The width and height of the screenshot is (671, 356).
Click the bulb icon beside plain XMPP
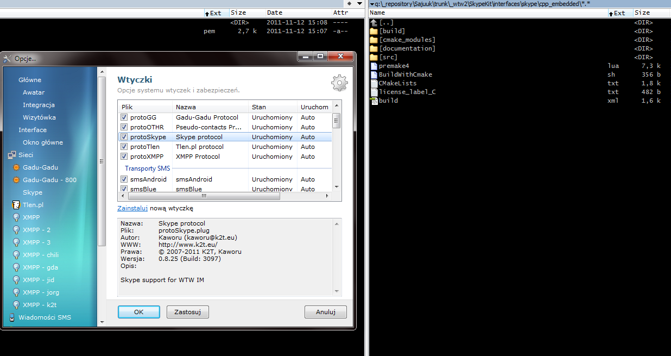pos(16,217)
